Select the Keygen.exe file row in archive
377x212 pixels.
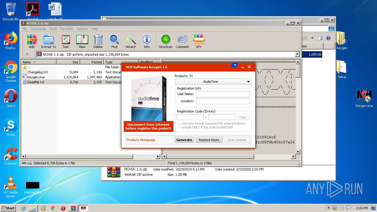tap(72, 77)
